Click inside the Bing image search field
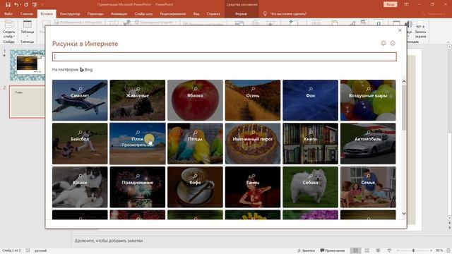Image resolution: width=452 pixels, height=254 pixels. pos(225,56)
